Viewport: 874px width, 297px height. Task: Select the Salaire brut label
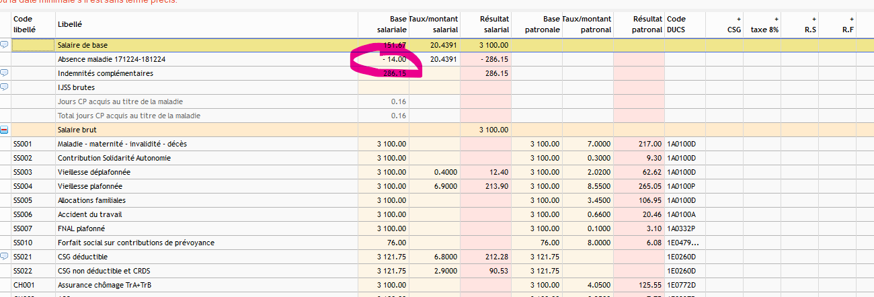click(77, 130)
